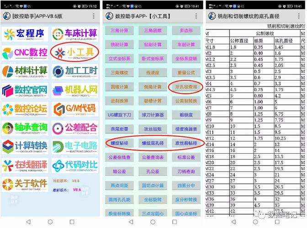Open the CNC数控 tile
The image size is (307, 228).
(x=25, y=53)
